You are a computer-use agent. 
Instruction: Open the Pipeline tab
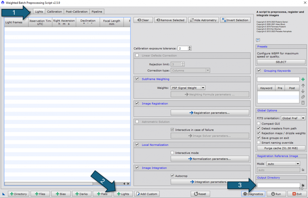97,12
